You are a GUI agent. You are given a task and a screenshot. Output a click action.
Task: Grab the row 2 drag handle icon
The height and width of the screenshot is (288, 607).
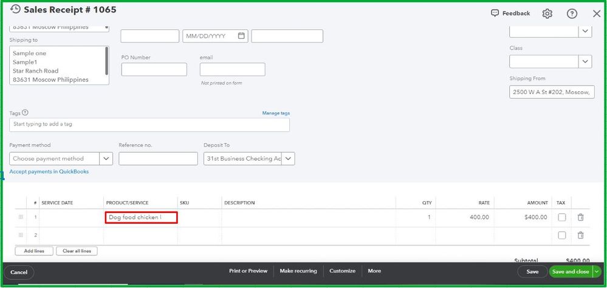(x=21, y=235)
